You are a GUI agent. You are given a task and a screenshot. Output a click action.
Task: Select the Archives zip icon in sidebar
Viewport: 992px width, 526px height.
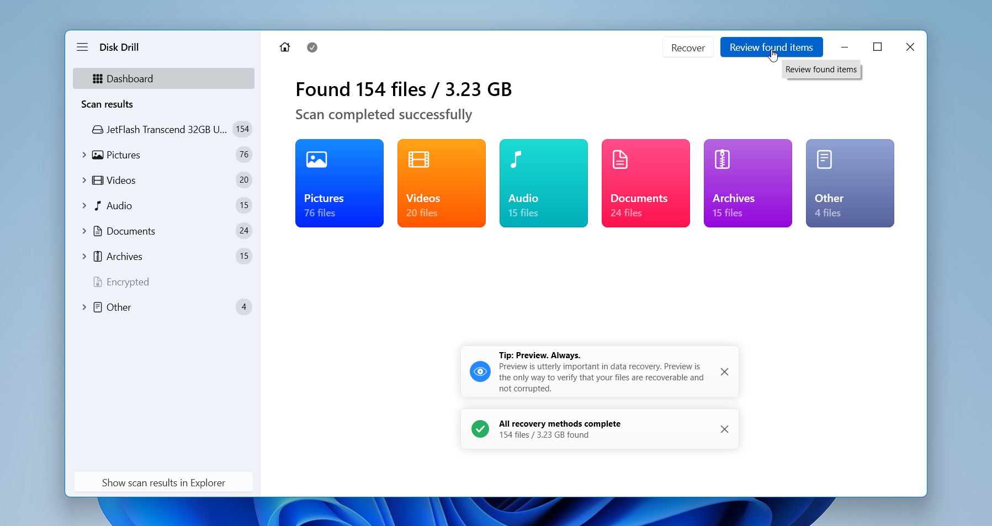pos(98,257)
